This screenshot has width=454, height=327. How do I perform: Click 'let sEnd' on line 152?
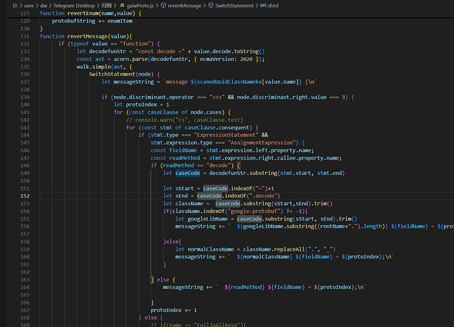coord(176,196)
